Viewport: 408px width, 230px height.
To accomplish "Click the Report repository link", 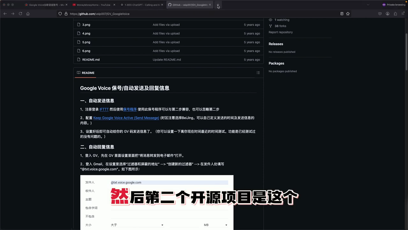I will (x=280, y=32).
